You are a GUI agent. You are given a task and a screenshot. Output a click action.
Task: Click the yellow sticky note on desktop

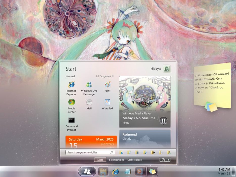(212, 85)
